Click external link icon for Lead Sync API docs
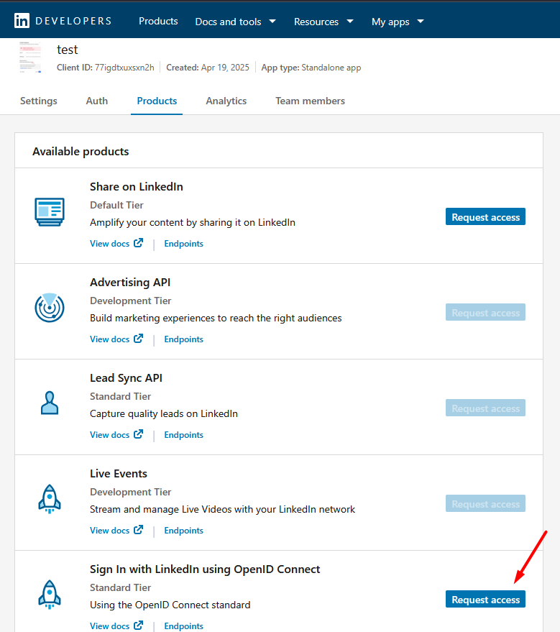 (x=138, y=434)
